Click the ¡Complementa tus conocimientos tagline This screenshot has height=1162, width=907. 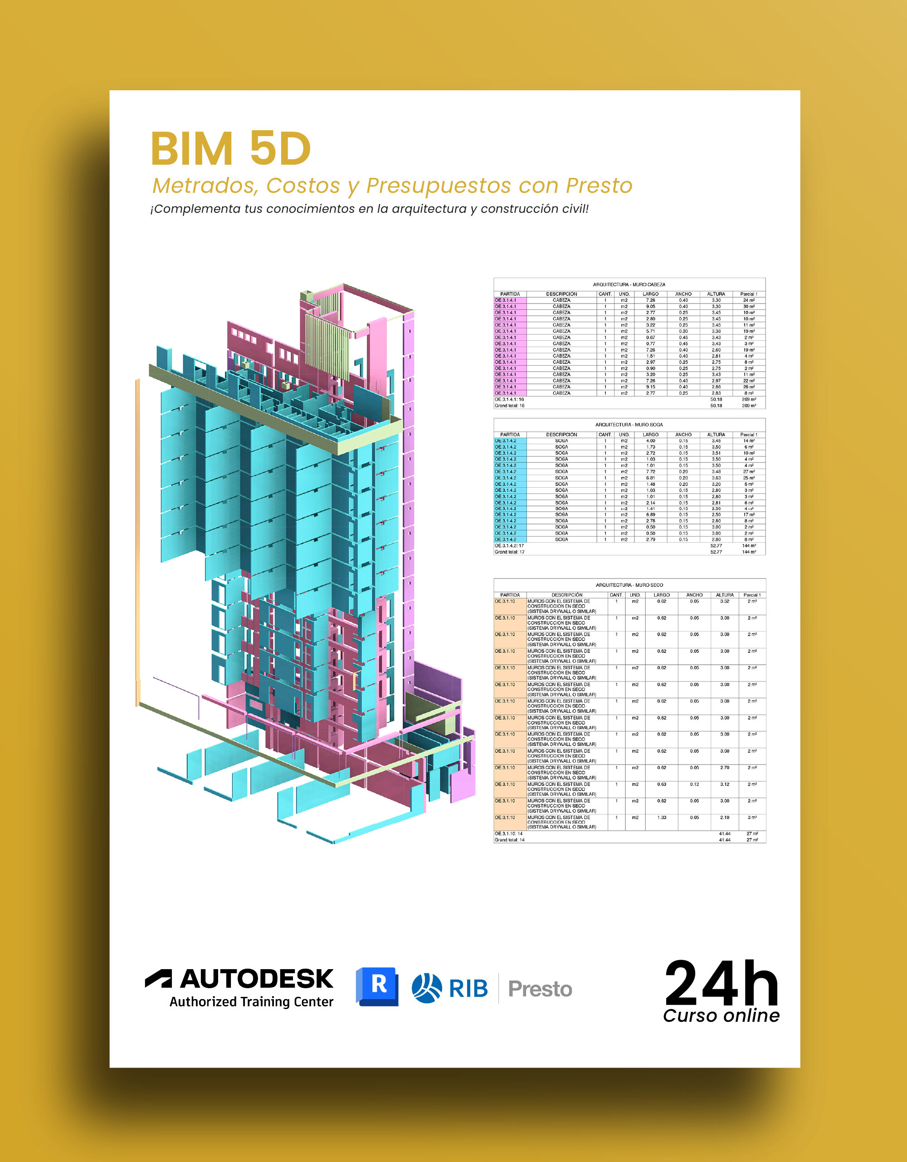370,209
